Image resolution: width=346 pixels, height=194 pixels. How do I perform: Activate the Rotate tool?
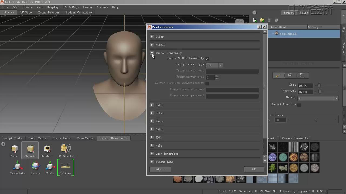(35, 168)
